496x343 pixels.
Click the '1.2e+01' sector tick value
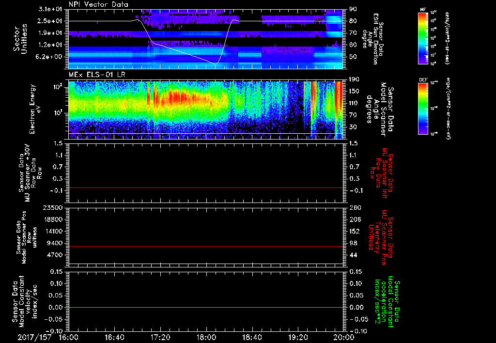(x=50, y=45)
